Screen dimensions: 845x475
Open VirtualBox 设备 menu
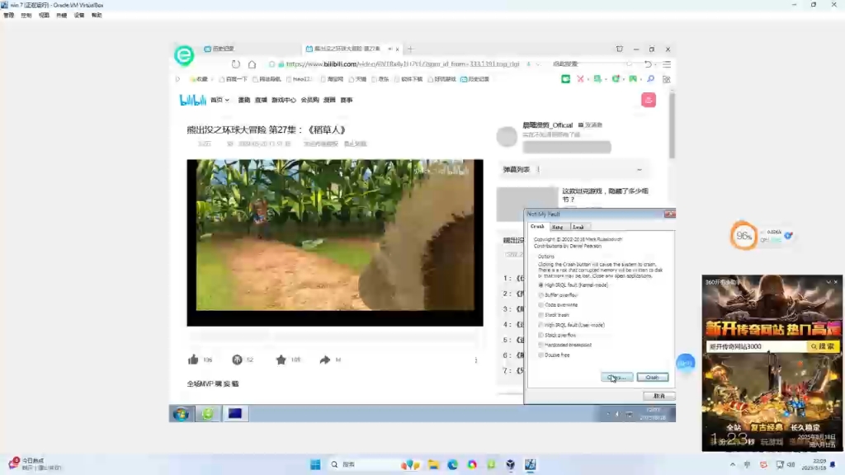pyautogui.click(x=78, y=16)
